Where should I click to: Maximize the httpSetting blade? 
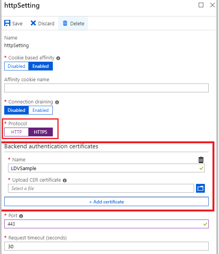tap(201, 5)
